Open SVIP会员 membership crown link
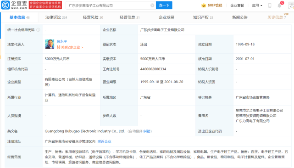The image size is (294, 168). [212, 6]
